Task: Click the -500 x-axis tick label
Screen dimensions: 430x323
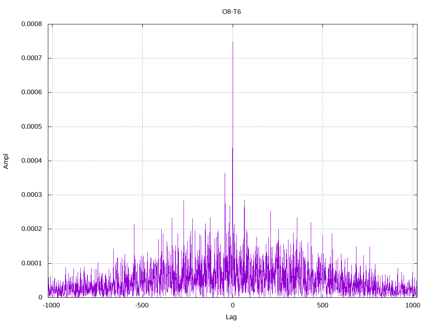Action: pyautogui.click(x=142, y=305)
